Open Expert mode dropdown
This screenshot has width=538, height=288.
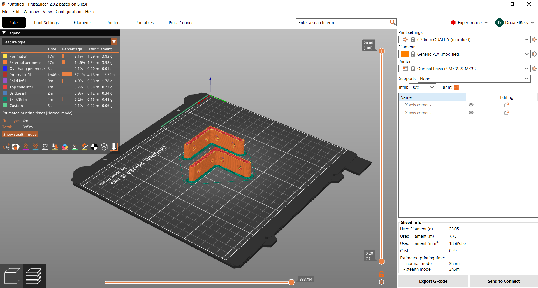pyautogui.click(x=469, y=23)
